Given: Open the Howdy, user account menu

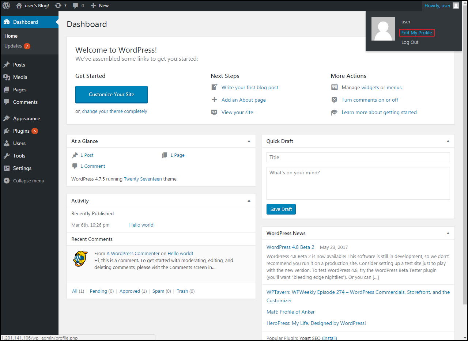Looking at the screenshot, I should 441,5.
